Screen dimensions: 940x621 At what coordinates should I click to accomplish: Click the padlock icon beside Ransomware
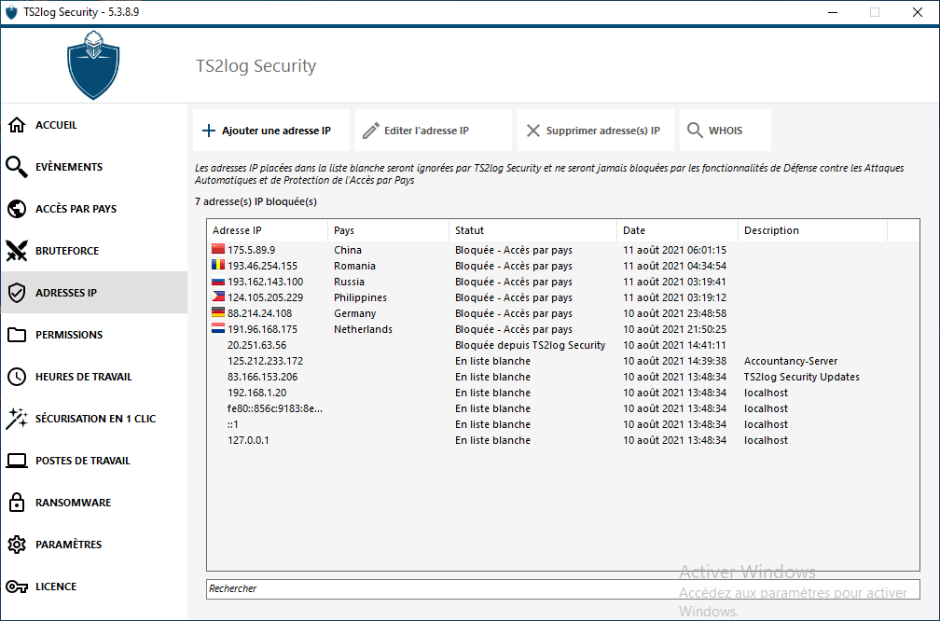17,503
